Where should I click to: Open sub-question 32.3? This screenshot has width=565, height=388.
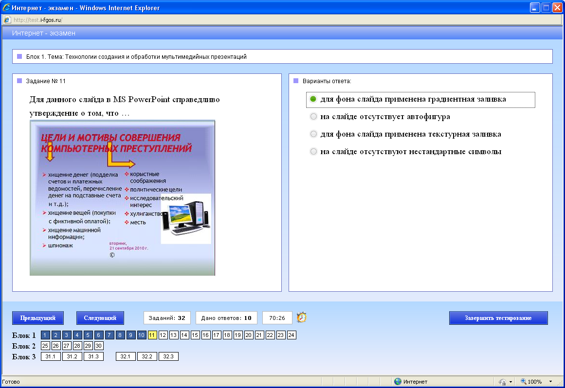pyautogui.click(x=168, y=356)
